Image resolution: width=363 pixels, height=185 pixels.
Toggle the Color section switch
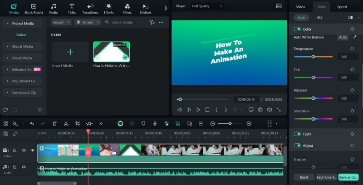[297, 29]
